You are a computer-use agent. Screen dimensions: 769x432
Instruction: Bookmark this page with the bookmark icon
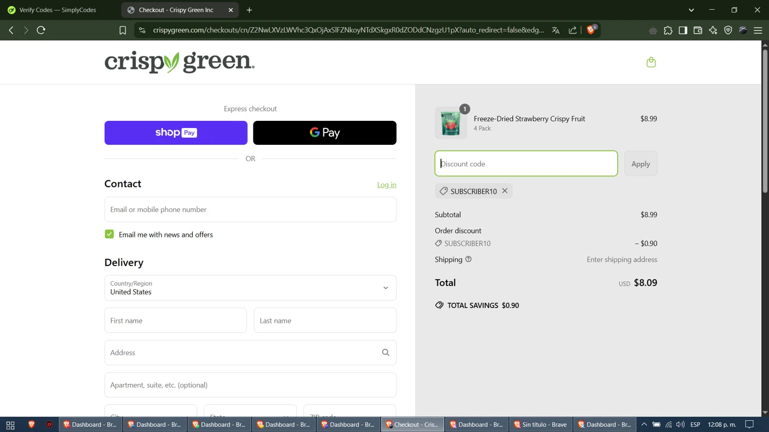pyautogui.click(x=123, y=30)
